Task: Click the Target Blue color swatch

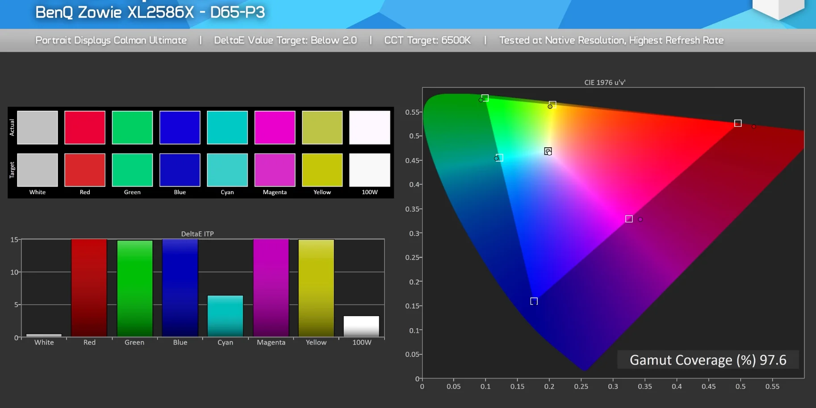Action: (x=180, y=170)
